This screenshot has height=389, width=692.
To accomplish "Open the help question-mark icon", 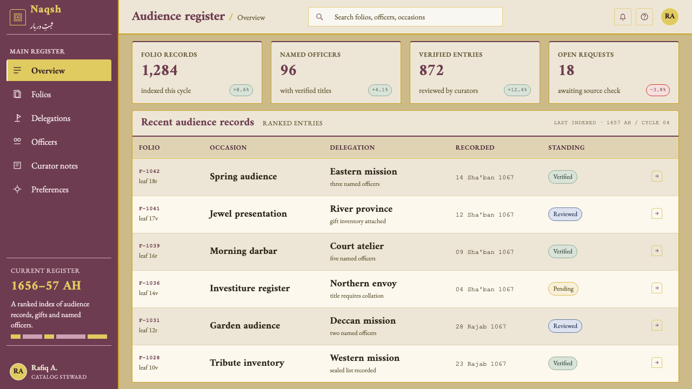I will (x=644, y=17).
